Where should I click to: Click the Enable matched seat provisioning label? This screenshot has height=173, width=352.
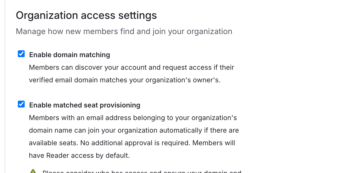[x=84, y=105]
